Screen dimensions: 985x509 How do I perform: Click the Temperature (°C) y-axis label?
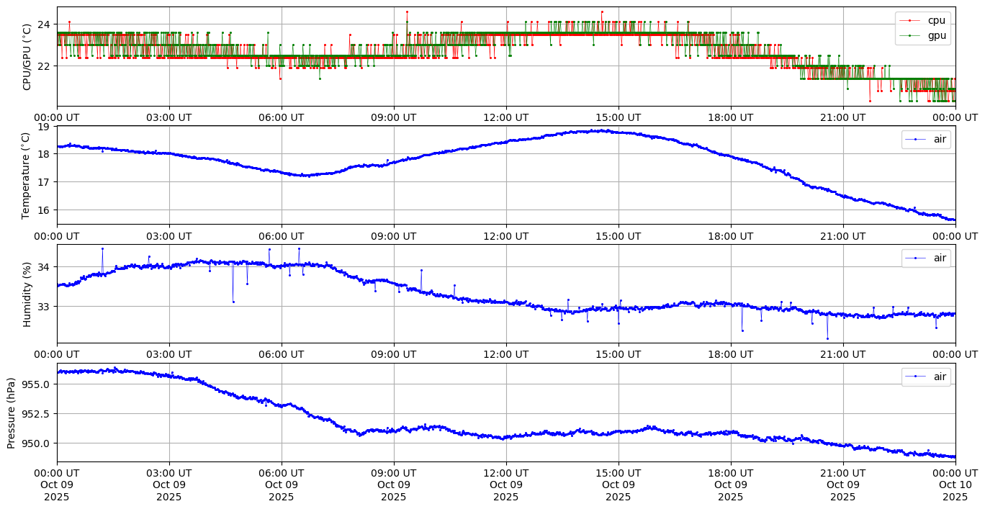click(27, 175)
